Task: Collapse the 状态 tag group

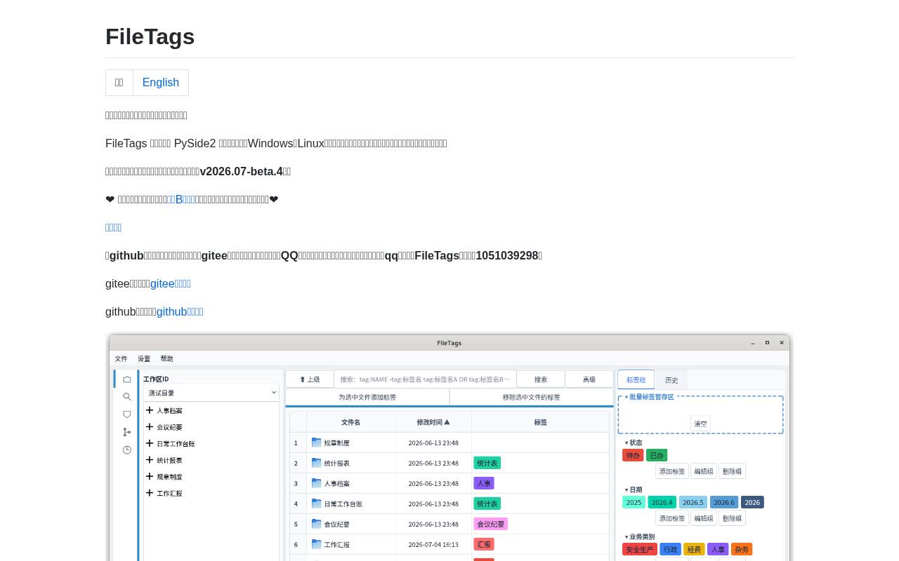Action: 626,442
